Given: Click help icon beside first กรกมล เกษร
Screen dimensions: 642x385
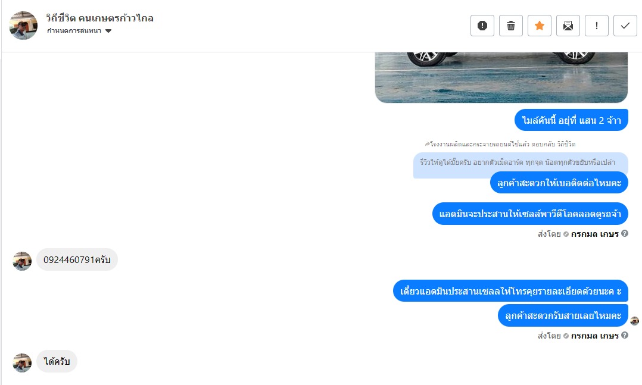Looking at the screenshot, I should coord(624,233).
